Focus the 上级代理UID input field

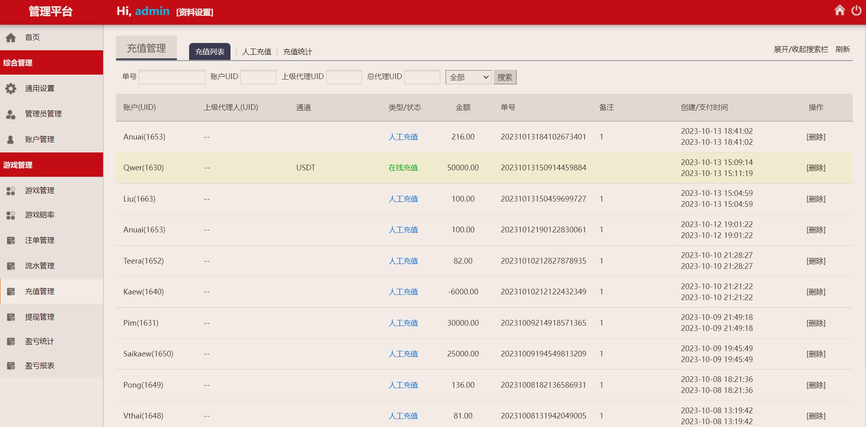point(344,77)
